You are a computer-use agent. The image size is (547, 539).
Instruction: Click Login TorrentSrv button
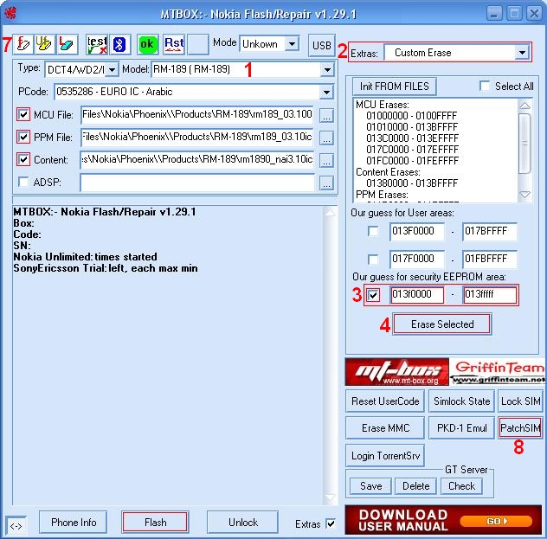pos(385,456)
